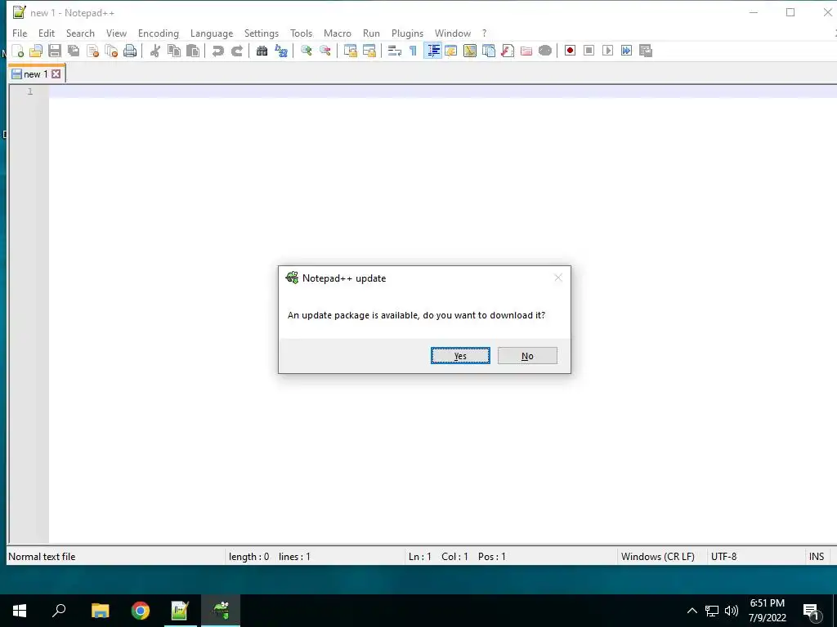Toggle the file monitoring (tail) icon
The height and width of the screenshot is (627, 837).
click(x=545, y=51)
